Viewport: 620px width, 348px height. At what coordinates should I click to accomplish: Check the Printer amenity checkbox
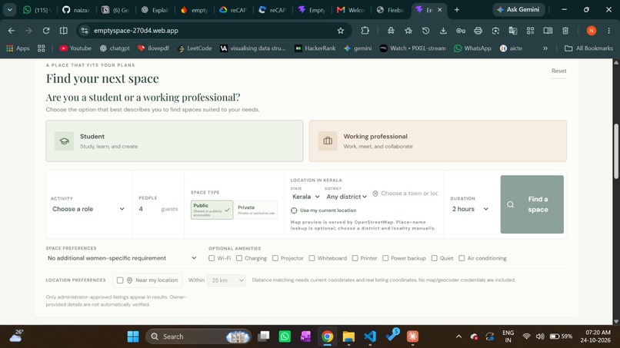(355, 258)
